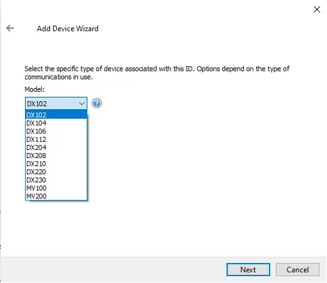
Task: Pick the DX210 entry
Action: tap(56, 164)
